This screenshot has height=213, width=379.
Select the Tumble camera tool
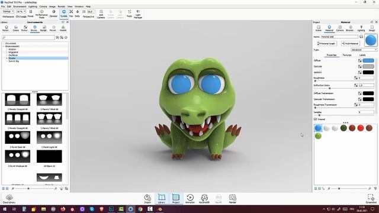click(64, 13)
